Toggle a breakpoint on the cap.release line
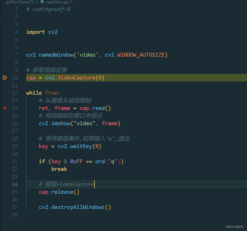 click(5, 192)
